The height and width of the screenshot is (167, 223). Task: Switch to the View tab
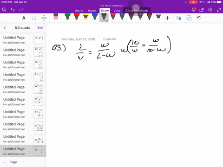[117, 11]
